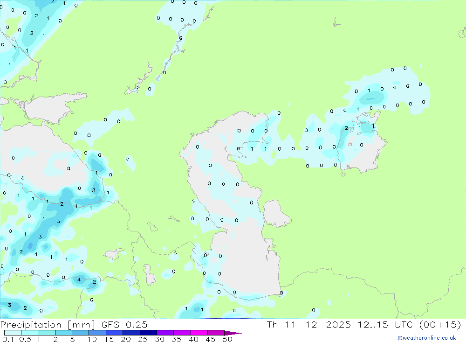Pick the 10–15 mm legend color box
The image size is (466, 342).
coord(97,333)
